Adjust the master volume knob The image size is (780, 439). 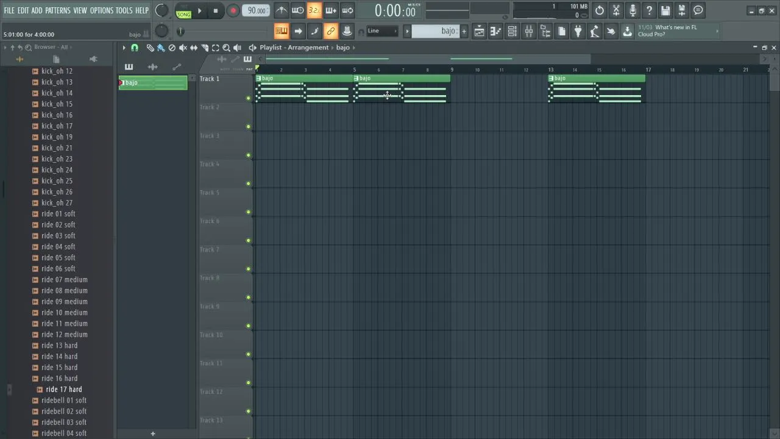(x=161, y=10)
